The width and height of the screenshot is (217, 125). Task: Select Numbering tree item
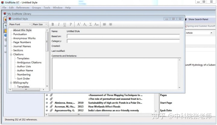[x=24, y=74]
